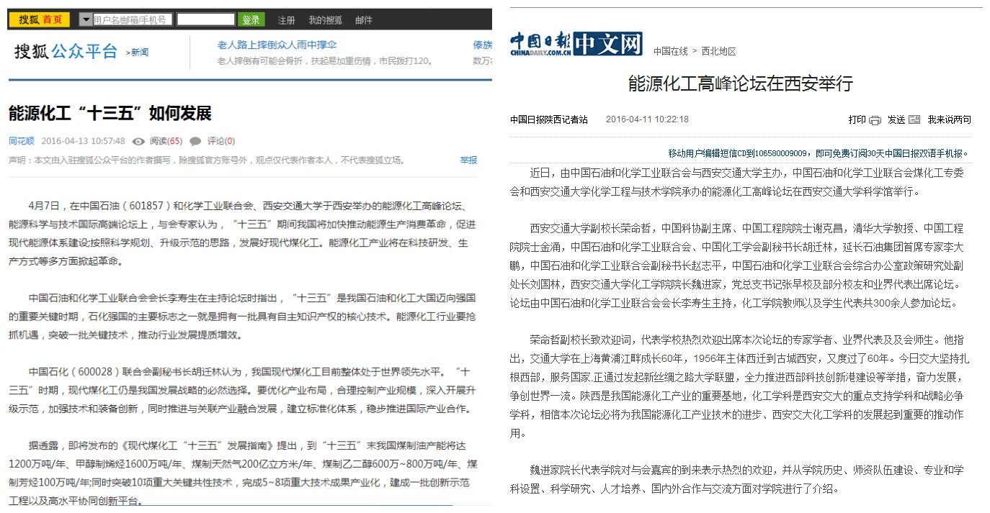The image size is (990, 513).
Task: Open the 注册 menu link
Action: coord(286,20)
